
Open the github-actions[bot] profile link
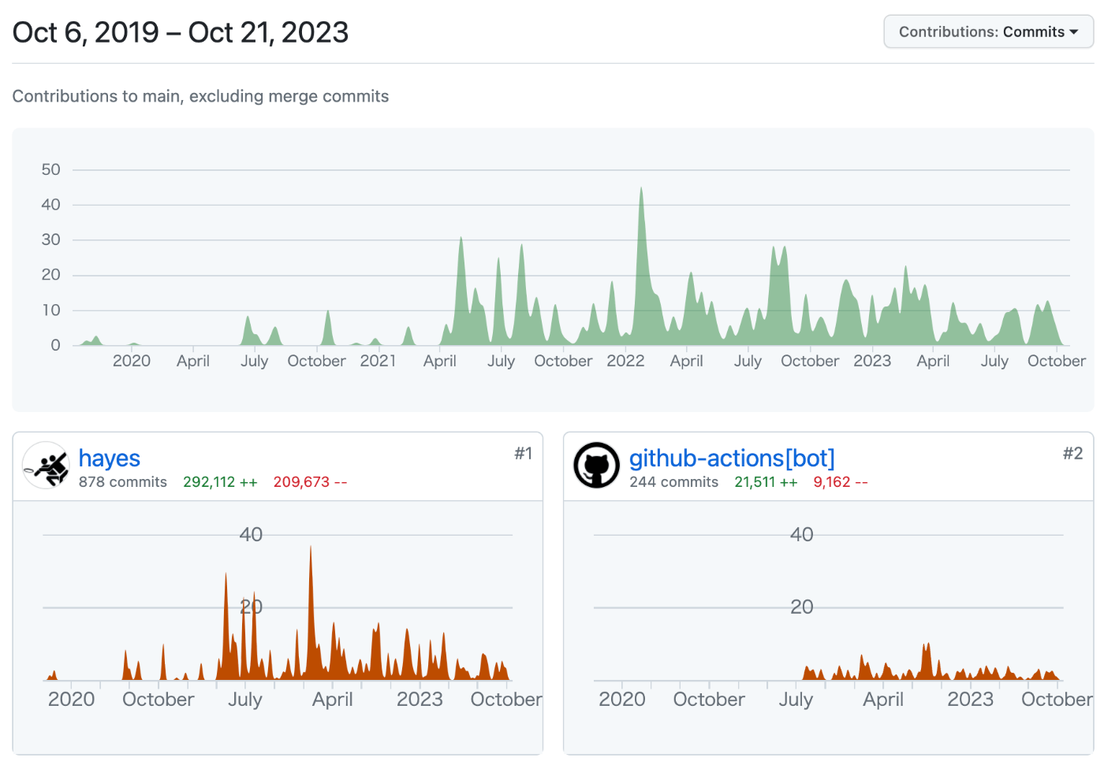732,458
